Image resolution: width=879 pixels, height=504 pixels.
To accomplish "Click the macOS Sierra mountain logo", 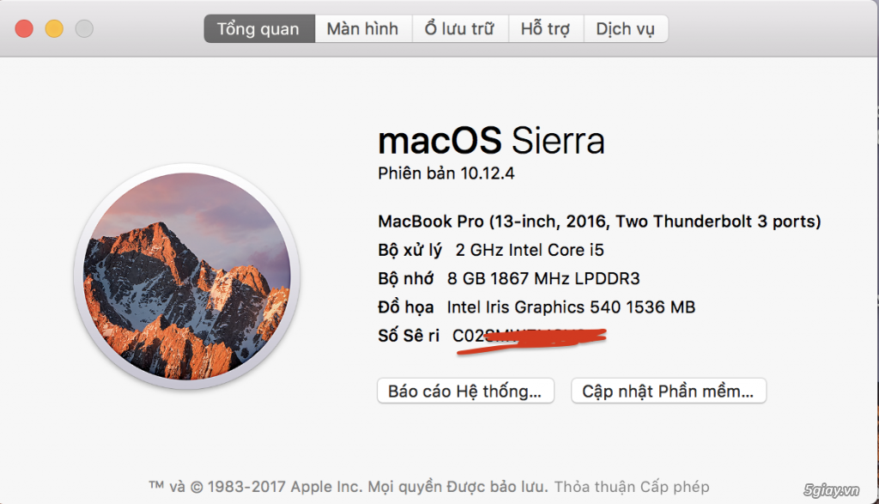I will pyautogui.click(x=186, y=276).
